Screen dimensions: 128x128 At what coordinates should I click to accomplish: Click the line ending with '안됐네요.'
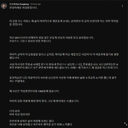[17, 81]
